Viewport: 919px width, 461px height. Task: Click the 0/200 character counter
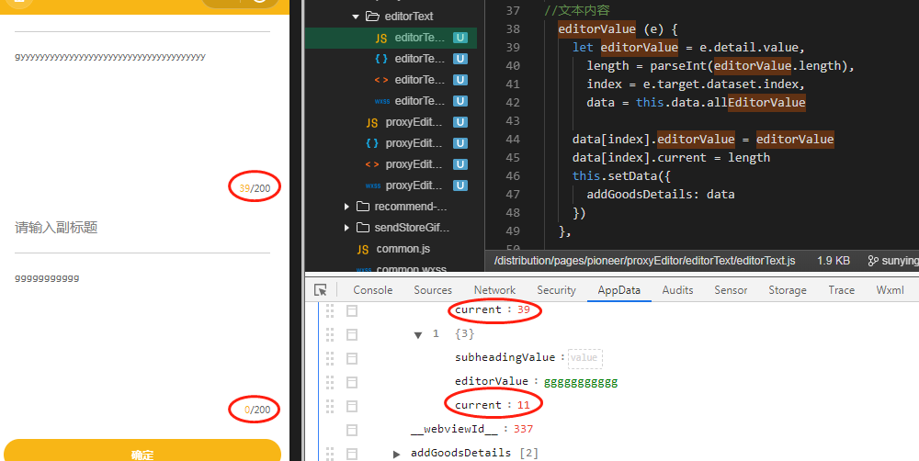[x=257, y=410]
